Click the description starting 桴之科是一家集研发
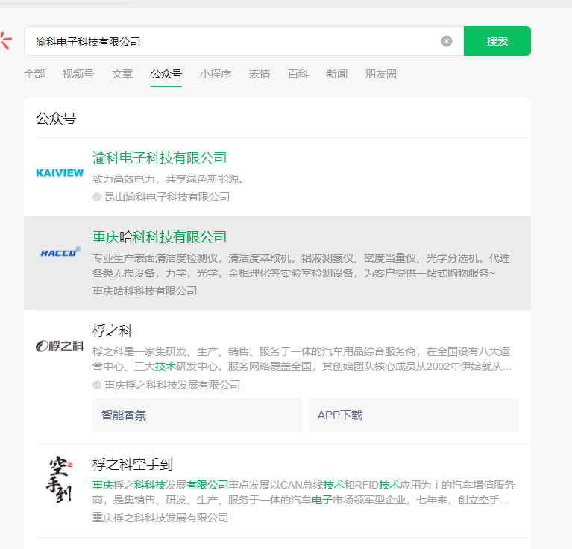The height and width of the screenshot is (549, 572). (302, 359)
